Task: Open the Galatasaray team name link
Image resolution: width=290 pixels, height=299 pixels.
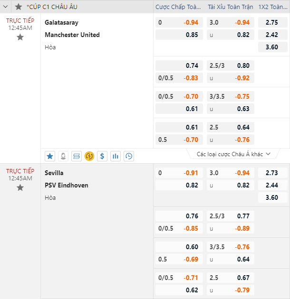Action: (61, 22)
